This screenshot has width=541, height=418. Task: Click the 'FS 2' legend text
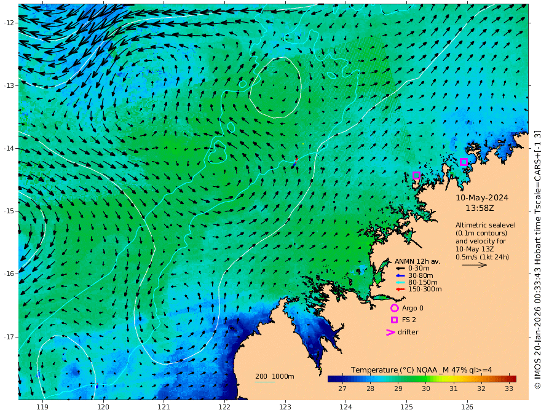[x=409, y=320]
